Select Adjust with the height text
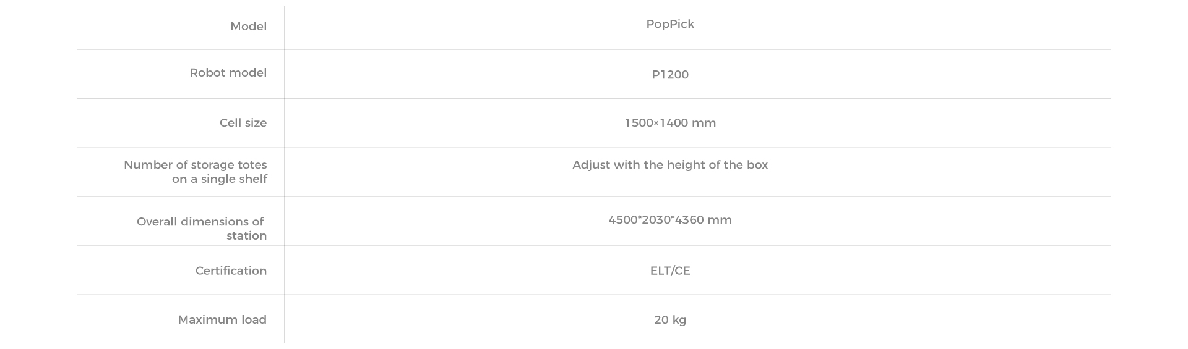Viewport: 1188px width, 349px height. 670,165
